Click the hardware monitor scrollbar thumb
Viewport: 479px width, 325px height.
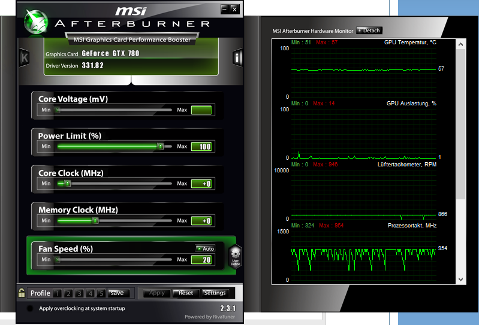coord(460,124)
